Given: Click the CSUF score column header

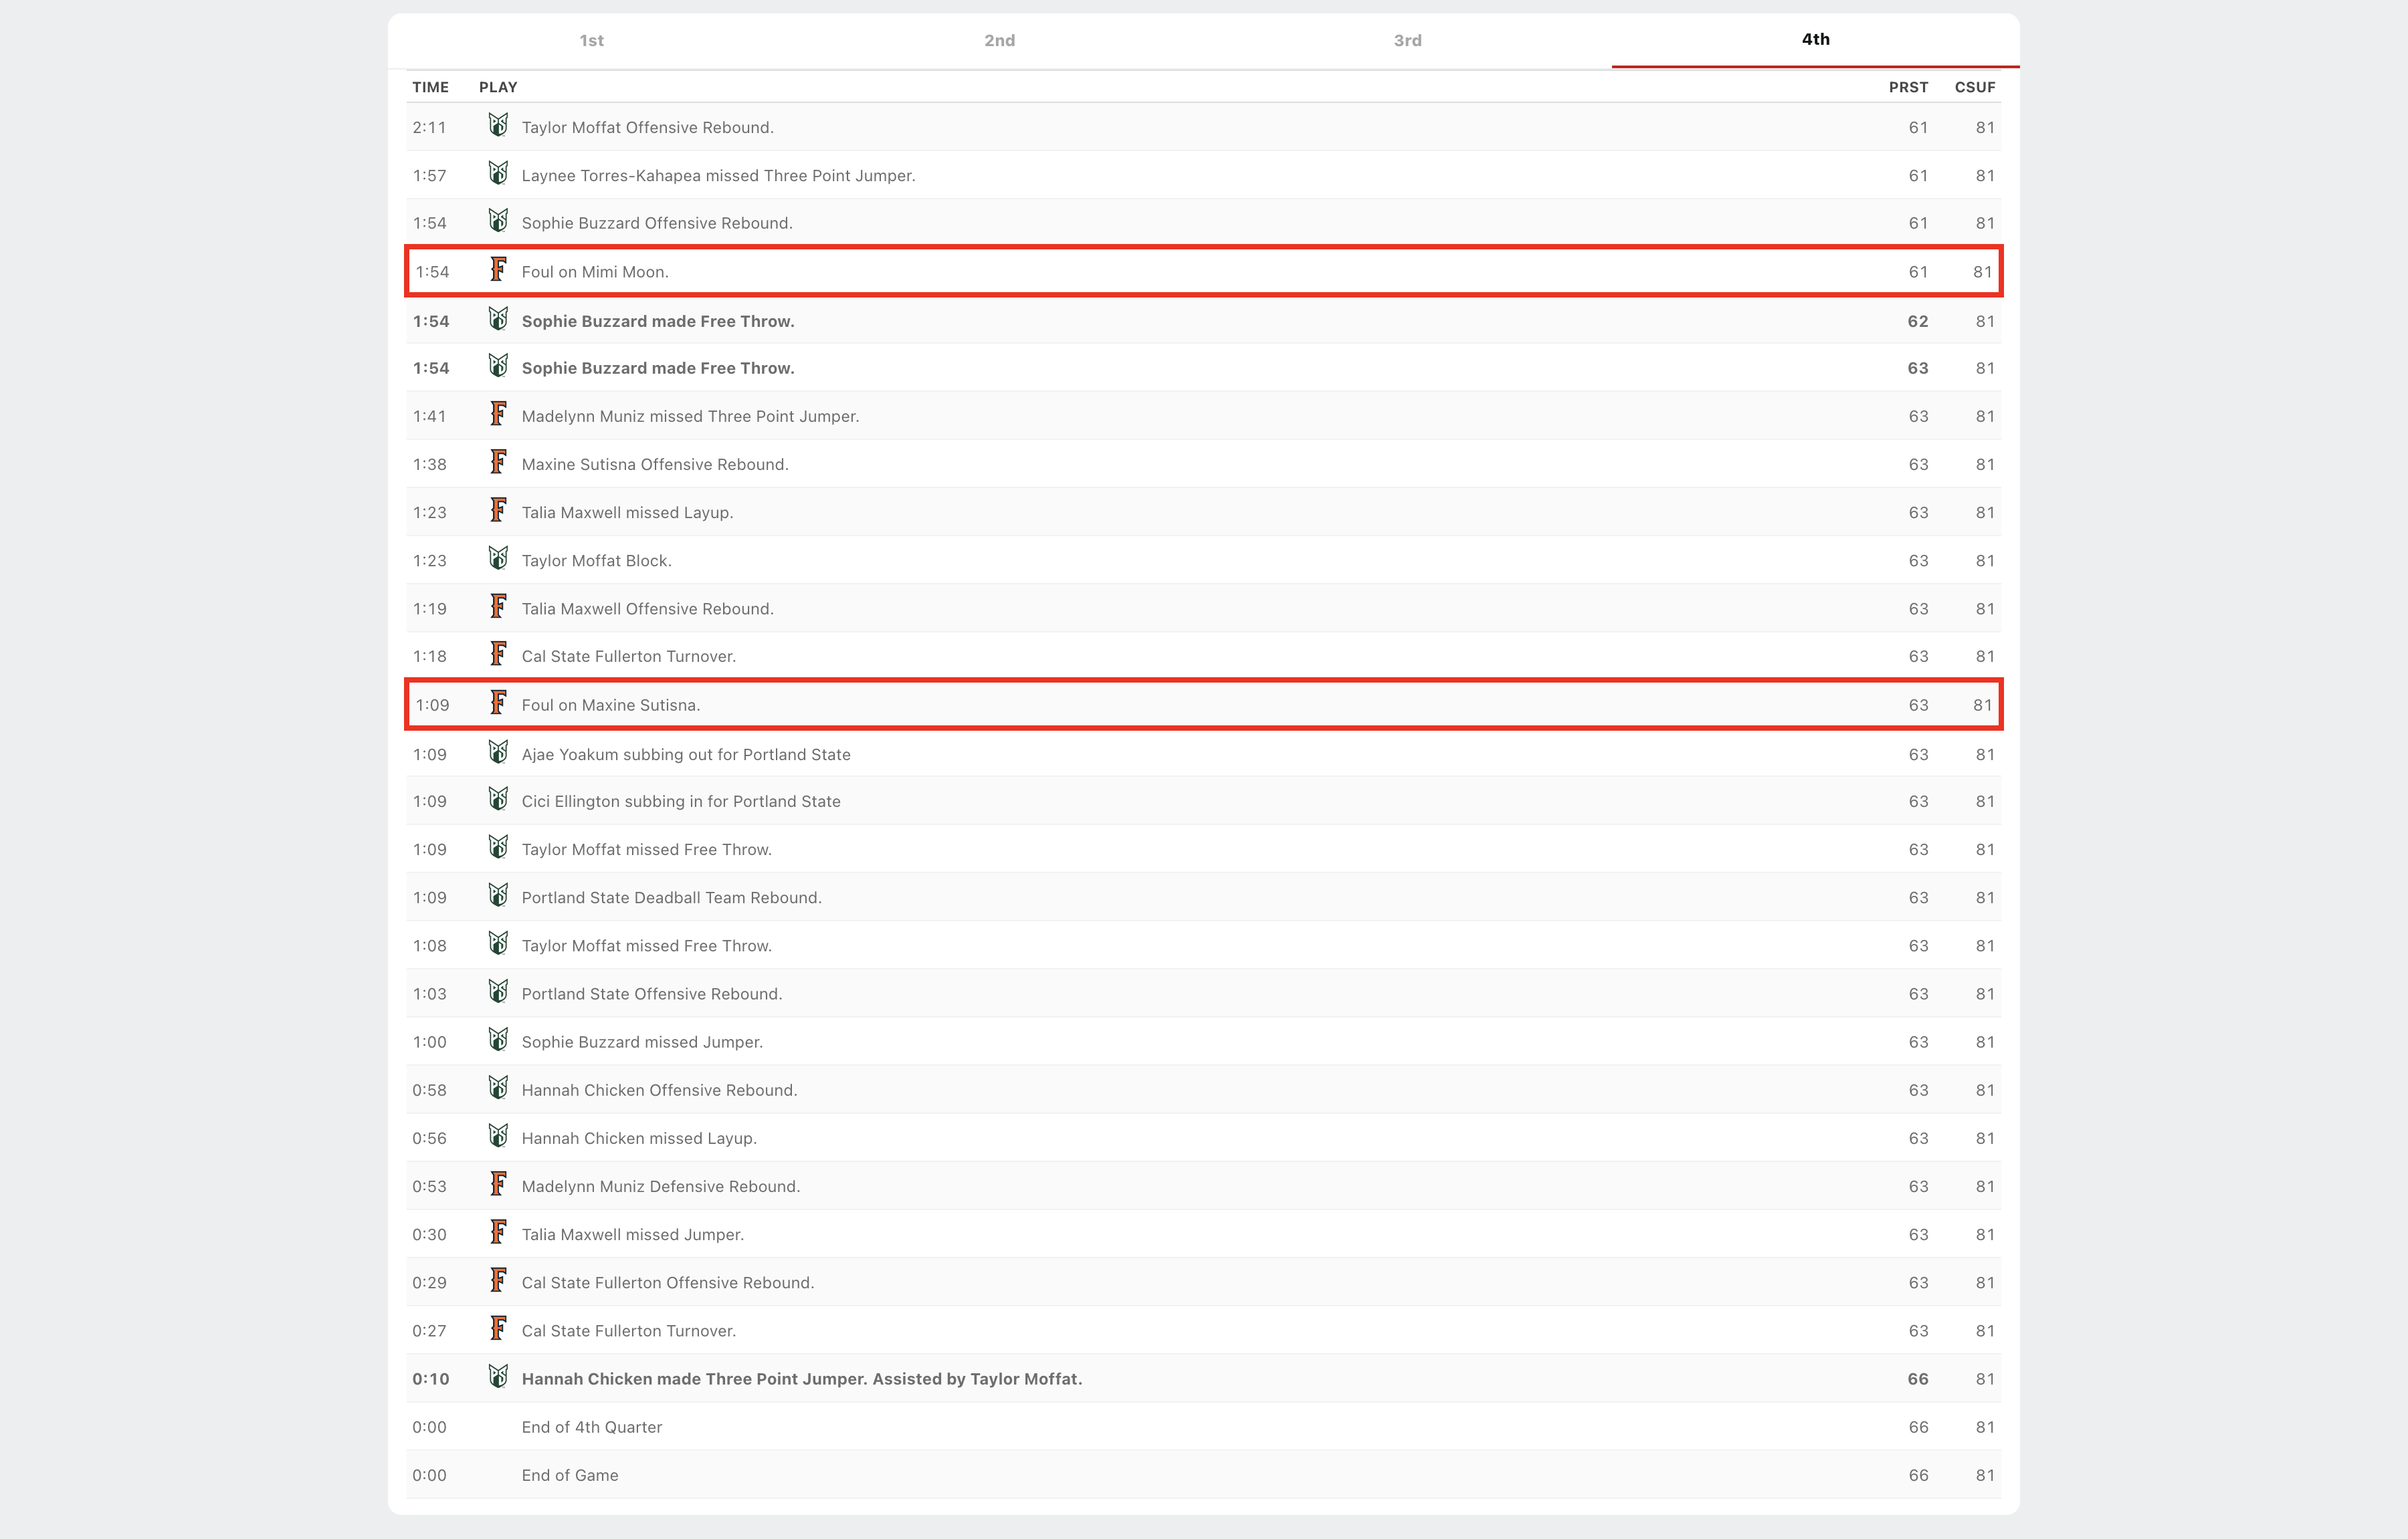Looking at the screenshot, I should click(x=1974, y=87).
